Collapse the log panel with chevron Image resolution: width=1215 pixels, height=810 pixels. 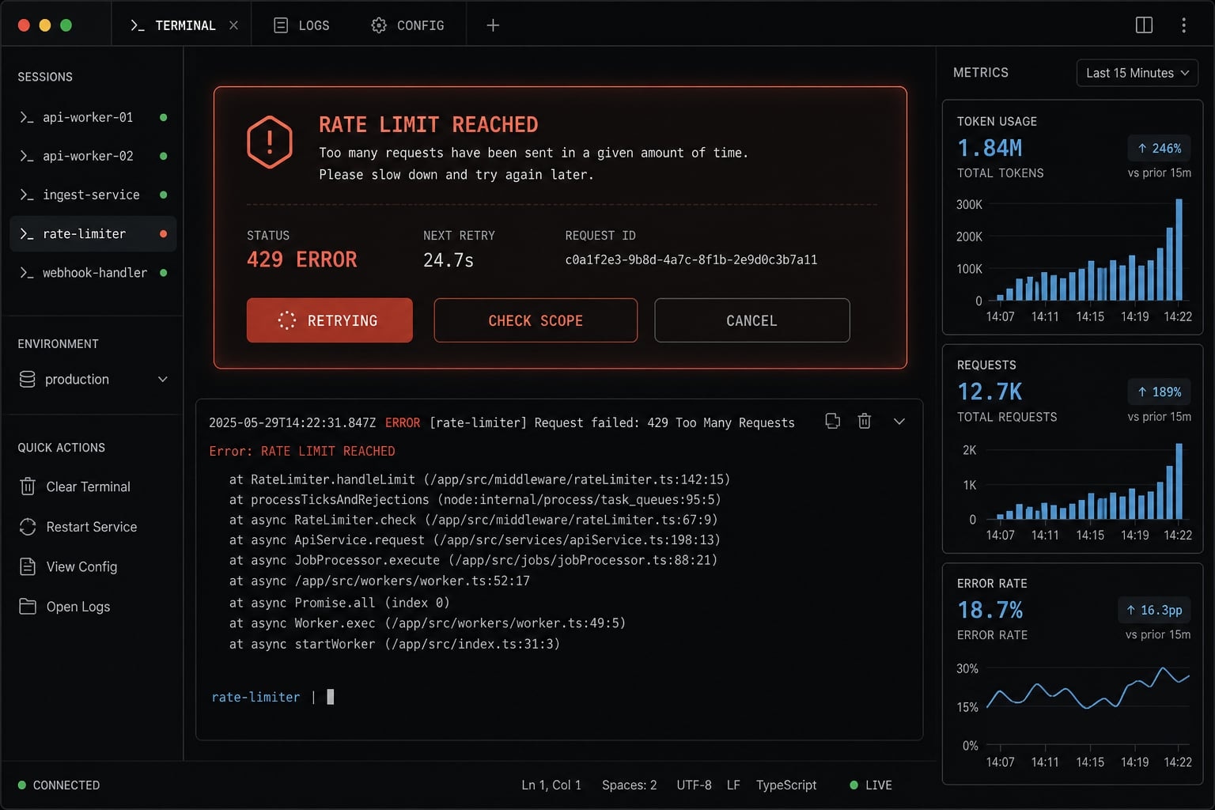coord(899,422)
